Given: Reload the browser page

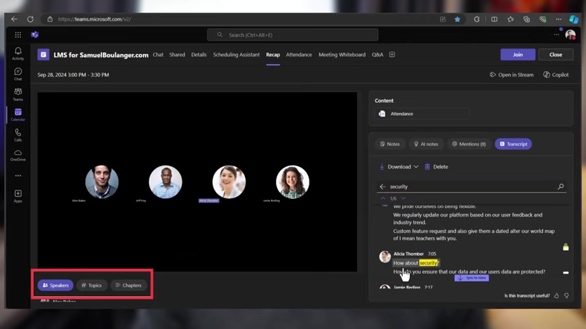Looking at the screenshot, I should (30, 19).
